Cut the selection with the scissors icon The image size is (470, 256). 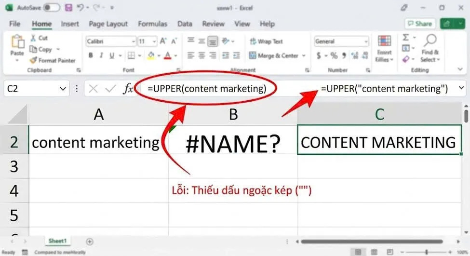click(33, 38)
